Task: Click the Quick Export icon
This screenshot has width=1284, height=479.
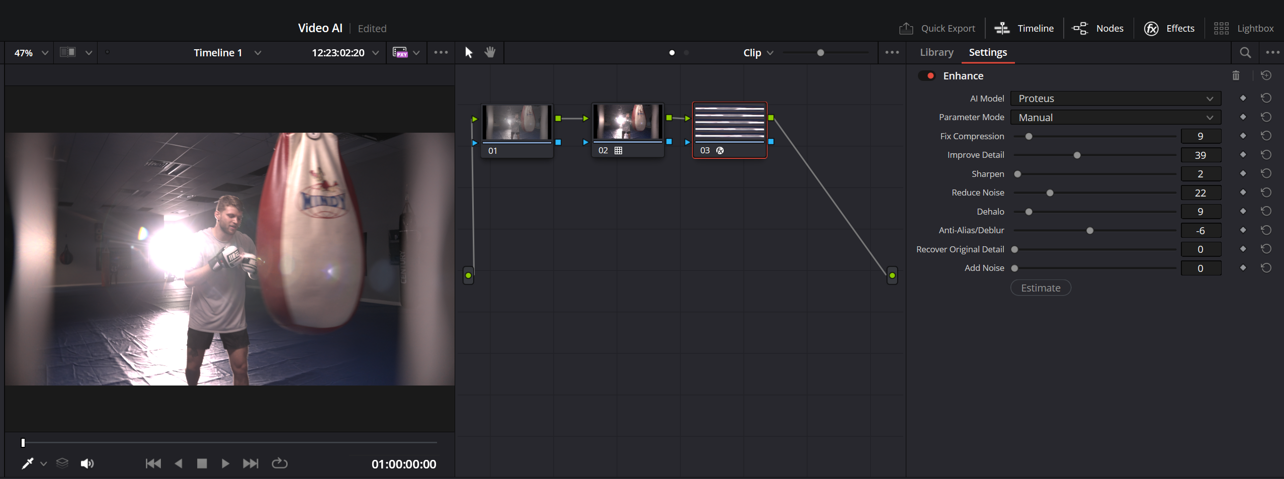Action: pyautogui.click(x=906, y=29)
